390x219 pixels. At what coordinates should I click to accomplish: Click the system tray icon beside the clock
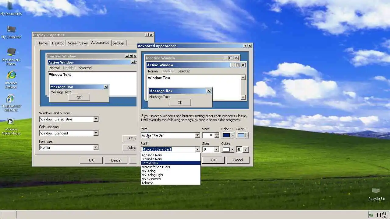click(x=371, y=215)
